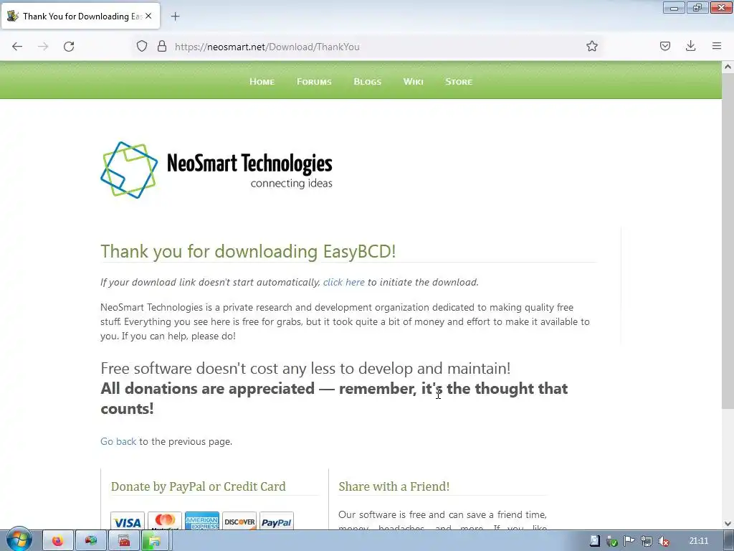Viewport: 734px width, 551px height.
Task: Go back using the browser back arrow
Action: click(x=17, y=47)
